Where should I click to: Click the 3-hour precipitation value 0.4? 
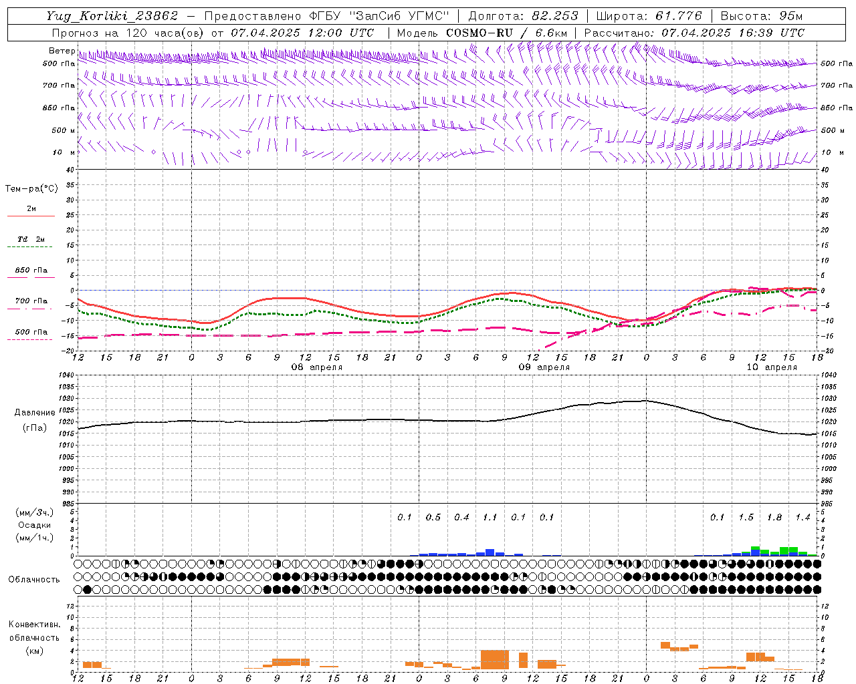click(x=461, y=517)
